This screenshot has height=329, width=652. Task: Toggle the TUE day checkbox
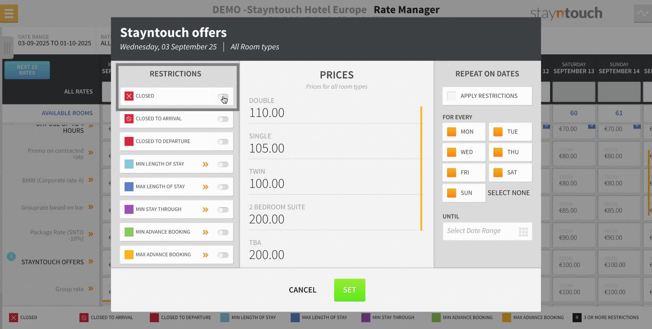[498, 132]
